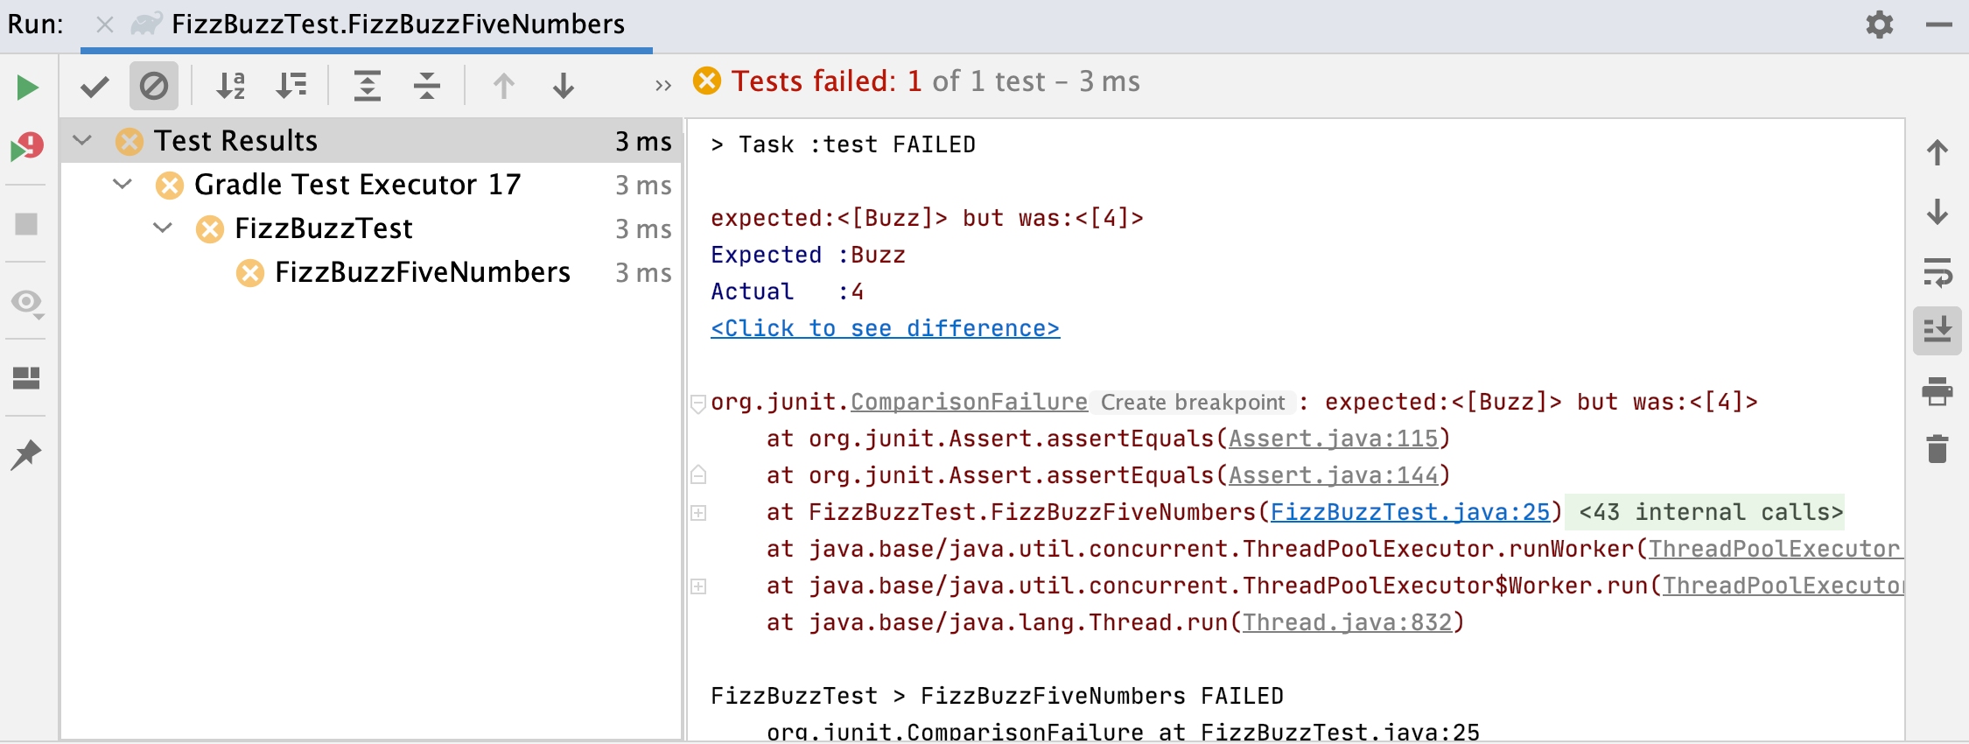
Task: Collapse the FizzBuzzTest class node
Action: coord(163,228)
